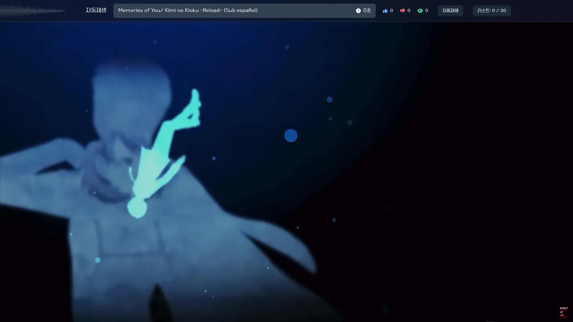Open the 리스트: 0 / 30 playlist button
Screen dimensions: 573x322
click(x=492, y=11)
